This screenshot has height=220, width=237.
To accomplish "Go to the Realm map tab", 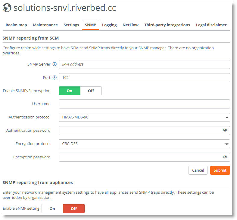I will click(x=16, y=25).
